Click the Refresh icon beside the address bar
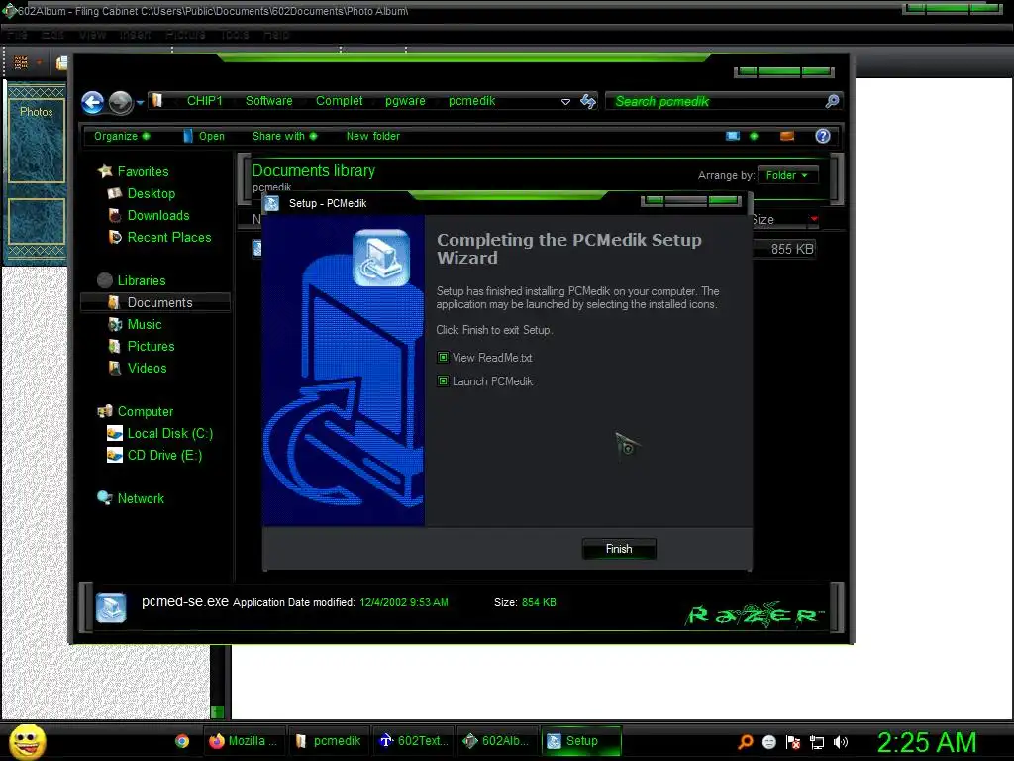 [x=588, y=101]
